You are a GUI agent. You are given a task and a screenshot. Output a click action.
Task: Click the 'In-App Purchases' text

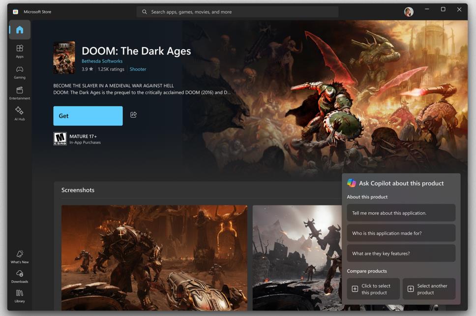tap(85, 143)
